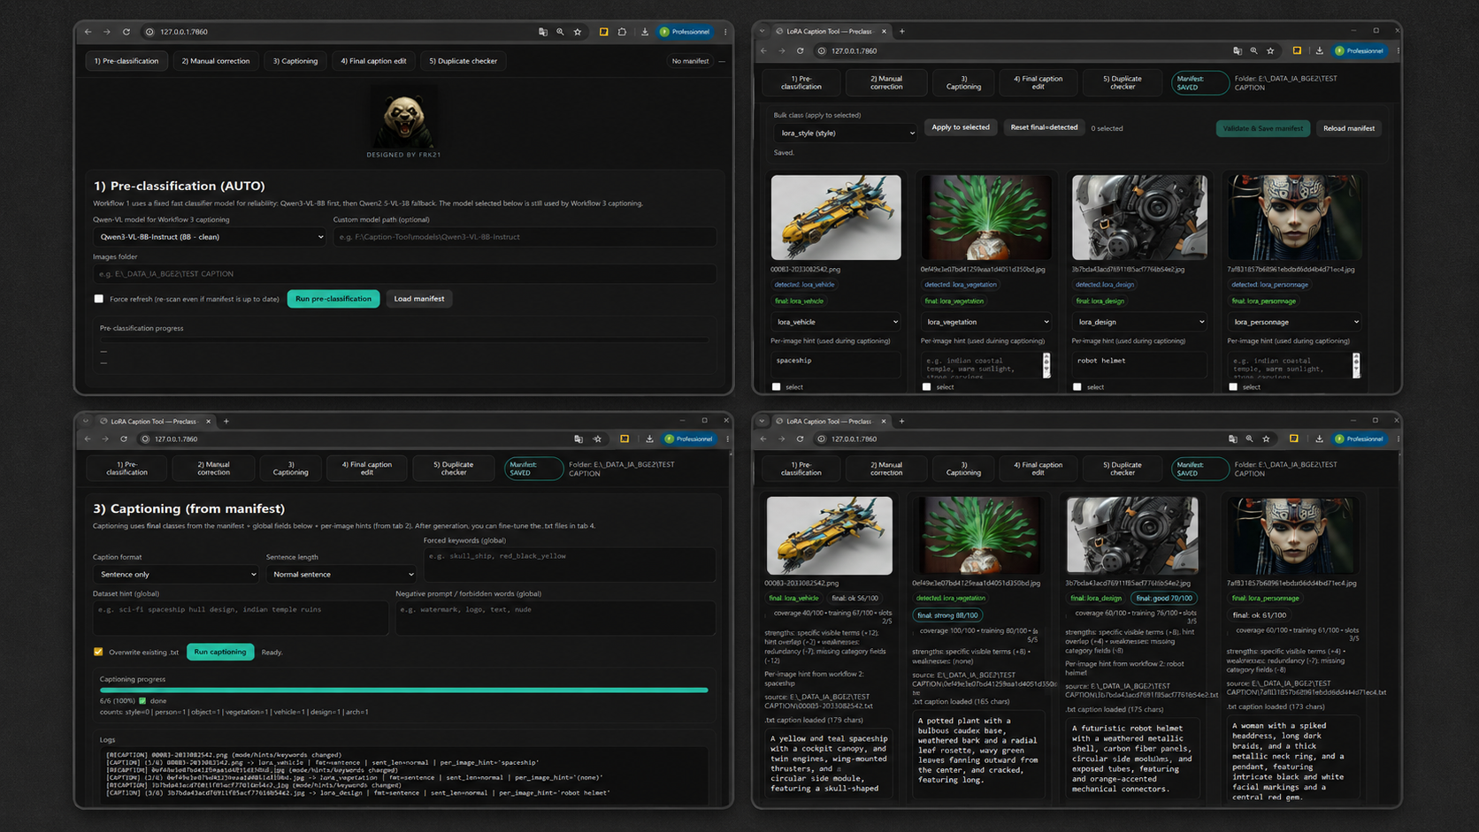Click robot helmet thumbnail in bottom-right window
The height and width of the screenshot is (832, 1479).
1132,536
